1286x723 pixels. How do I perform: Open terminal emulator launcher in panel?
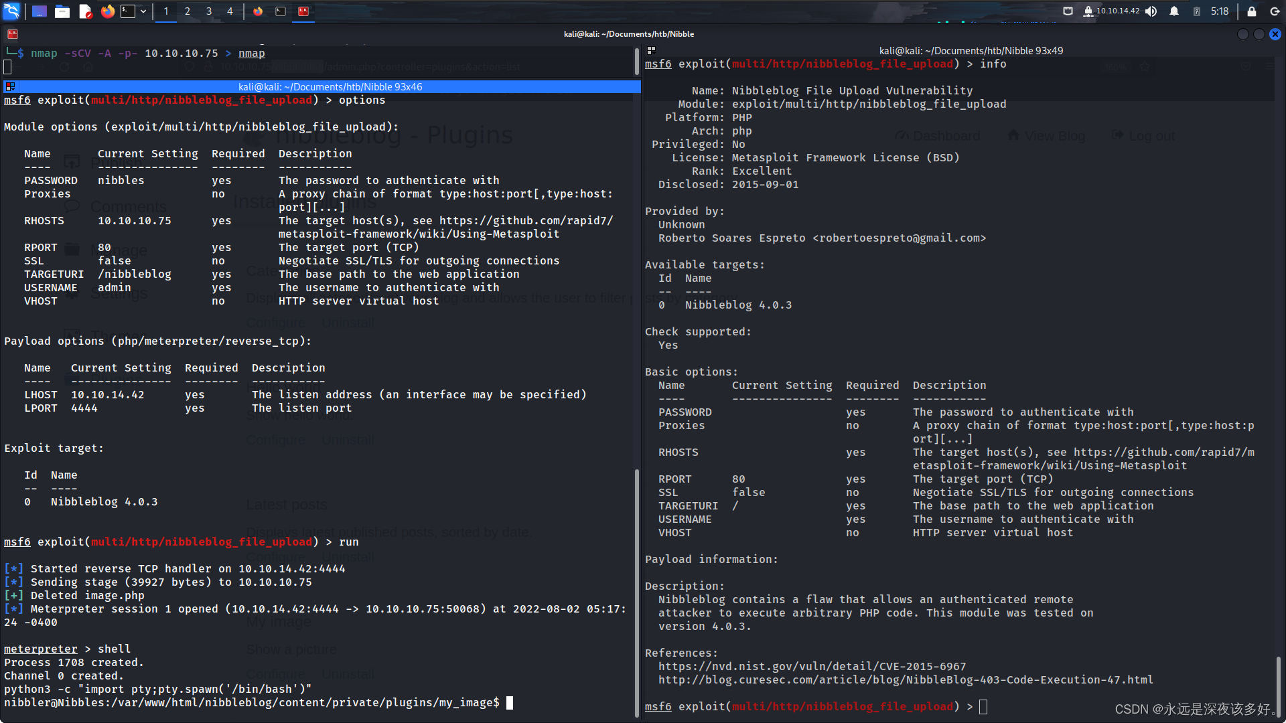(128, 11)
